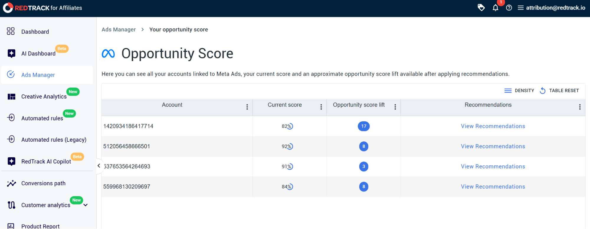The width and height of the screenshot is (590, 229).
Task: Click the table reset circular arrow icon
Action: coord(542,91)
